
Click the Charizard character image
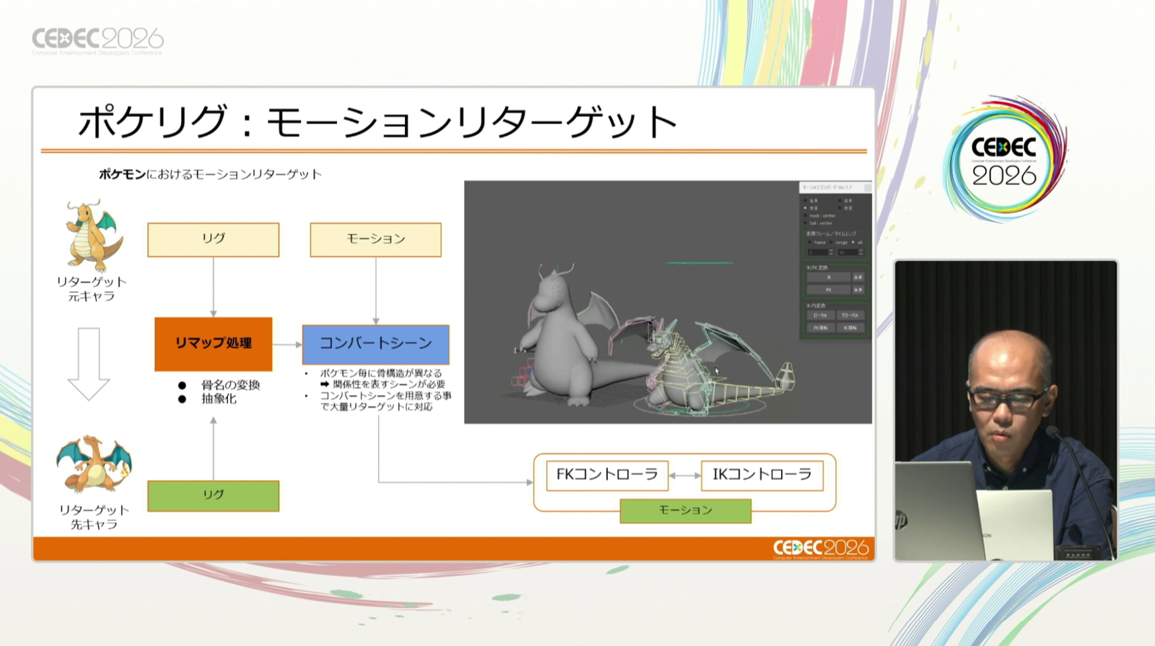[x=94, y=464]
